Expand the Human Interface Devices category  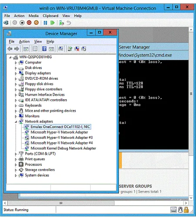(16, 95)
